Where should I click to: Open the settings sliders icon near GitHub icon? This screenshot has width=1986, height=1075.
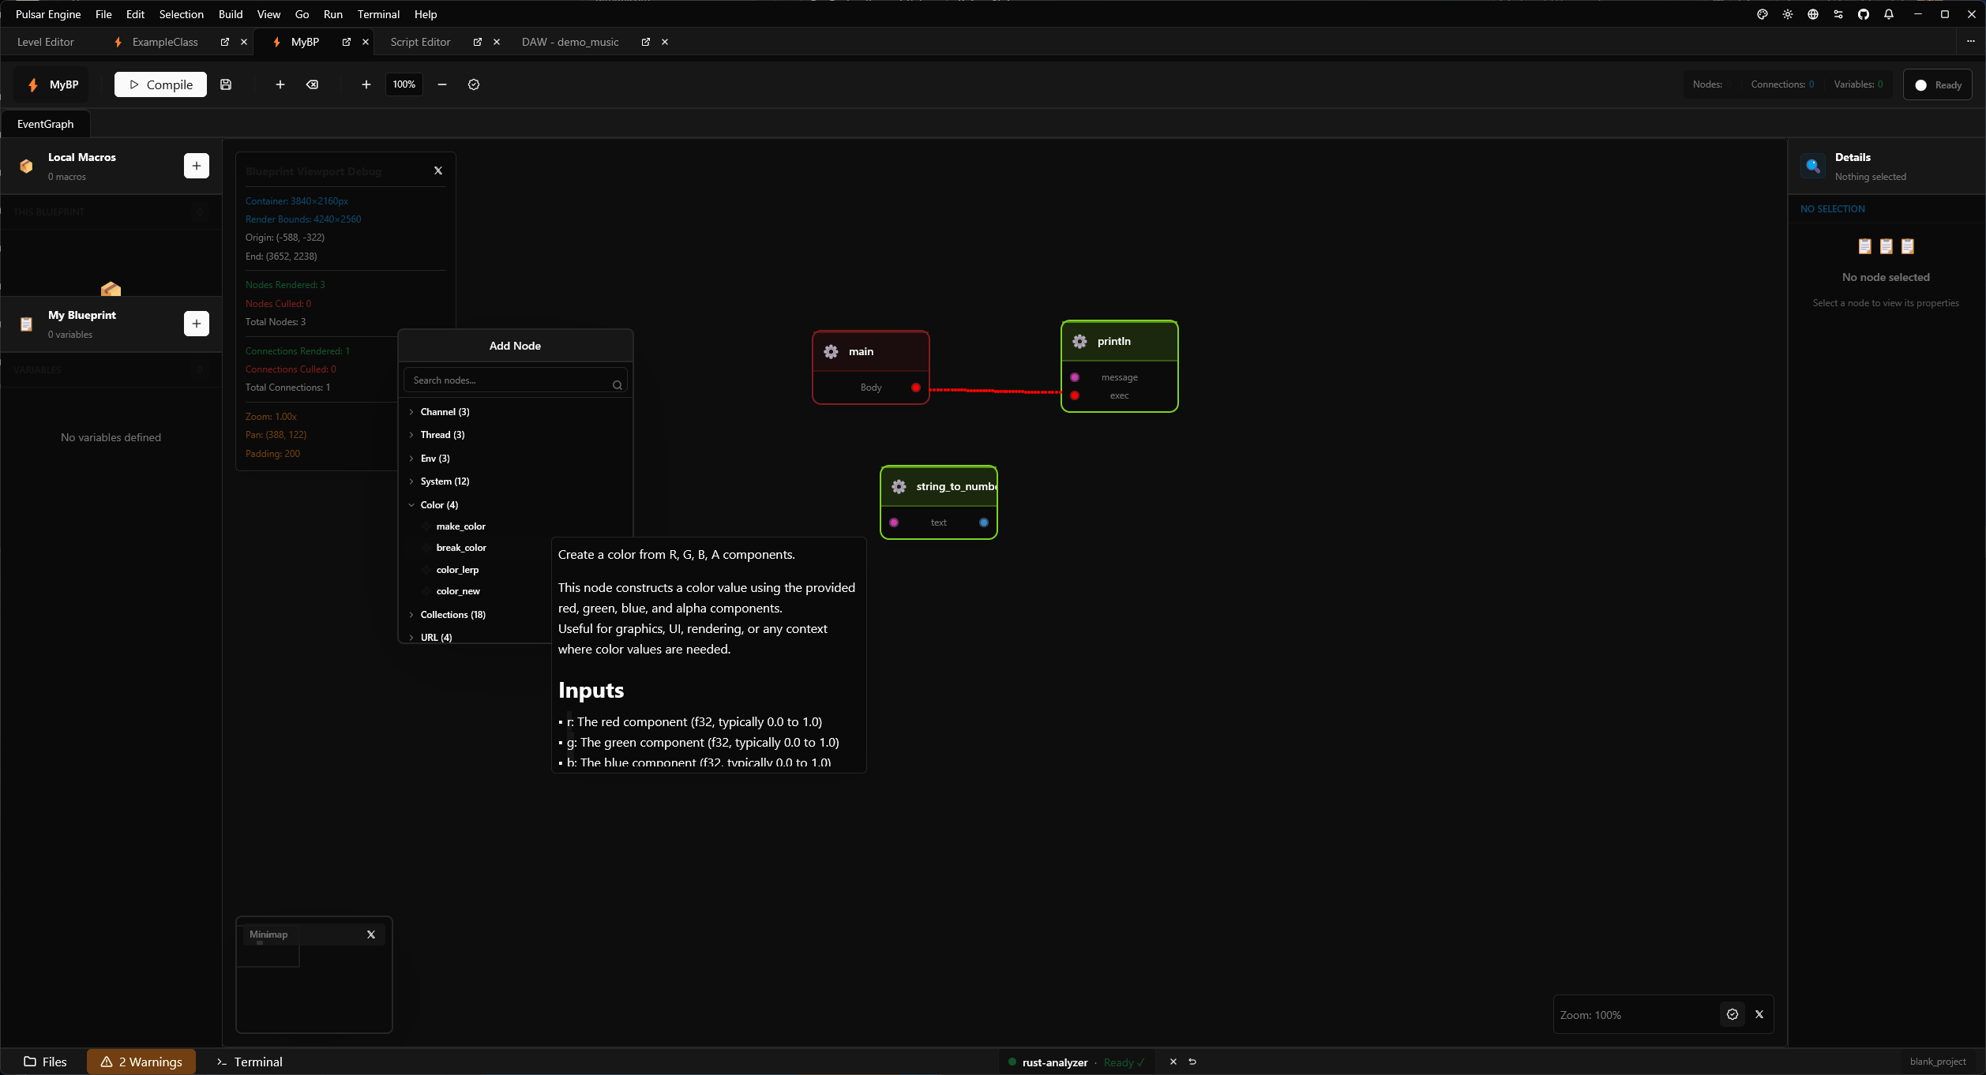pyautogui.click(x=1838, y=14)
